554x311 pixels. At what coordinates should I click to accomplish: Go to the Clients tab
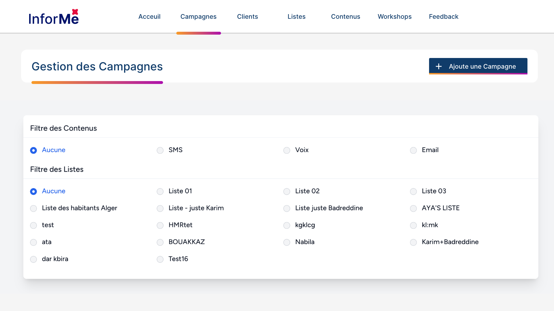(247, 17)
